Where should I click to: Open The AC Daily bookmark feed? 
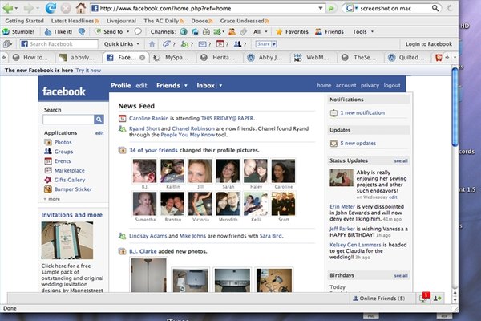tap(164, 21)
